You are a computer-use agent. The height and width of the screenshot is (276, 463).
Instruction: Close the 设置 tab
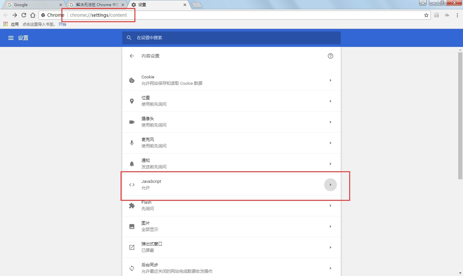tap(185, 5)
